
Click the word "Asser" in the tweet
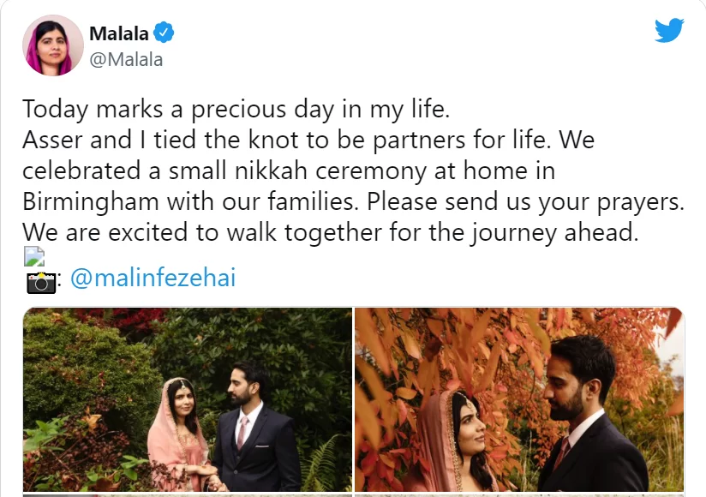tap(51, 141)
